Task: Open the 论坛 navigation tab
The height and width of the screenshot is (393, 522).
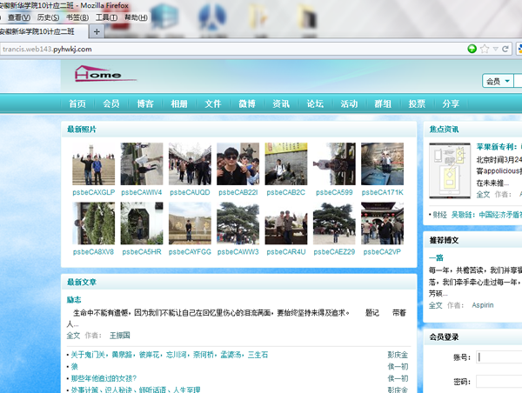Action: (315, 103)
